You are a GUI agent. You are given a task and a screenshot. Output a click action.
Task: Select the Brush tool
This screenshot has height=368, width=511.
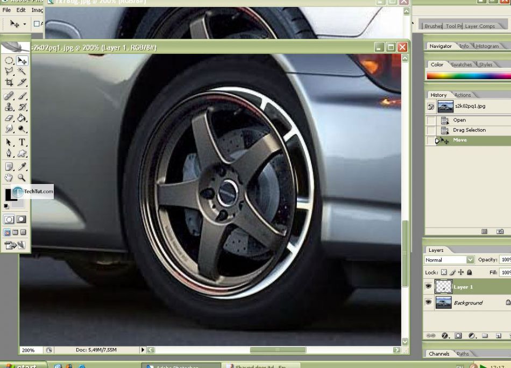click(22, 96)
